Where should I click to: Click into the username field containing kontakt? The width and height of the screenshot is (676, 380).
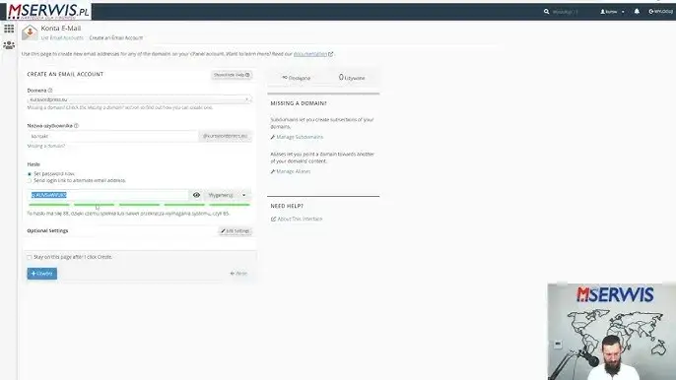pyautogui.click(x=112, y=136)
